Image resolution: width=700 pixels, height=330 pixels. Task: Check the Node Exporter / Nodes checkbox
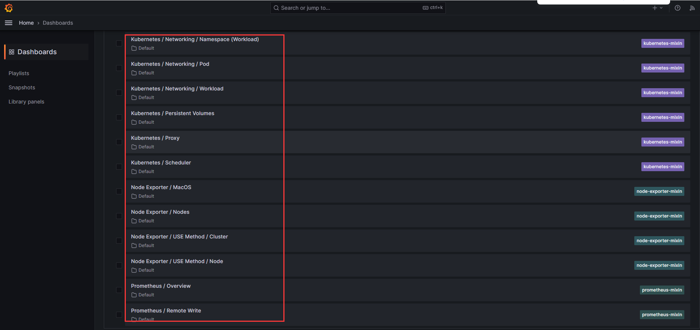point(119,216)
